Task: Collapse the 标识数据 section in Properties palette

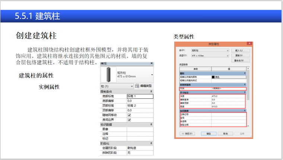Action: point(151,125)
